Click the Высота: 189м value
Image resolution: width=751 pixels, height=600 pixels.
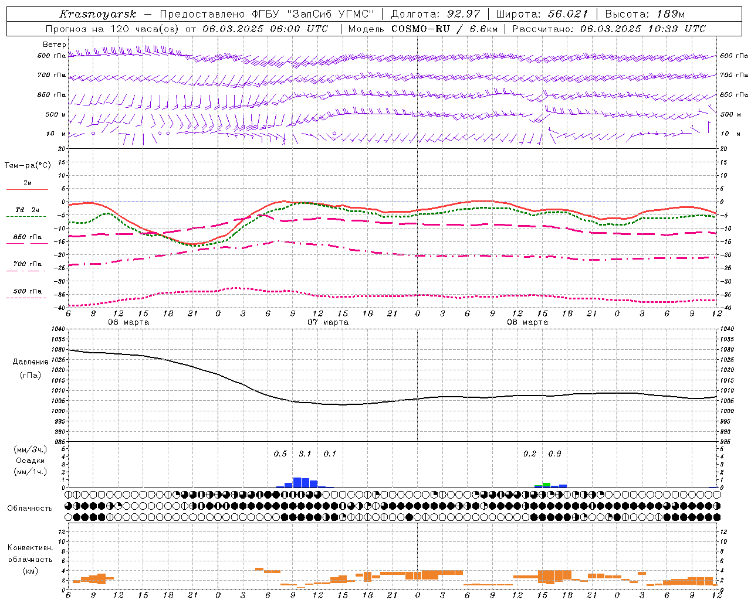645,14
